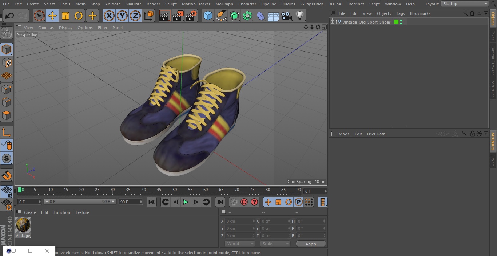Open the Scale mode dropdown

click(x=275, y=244)
